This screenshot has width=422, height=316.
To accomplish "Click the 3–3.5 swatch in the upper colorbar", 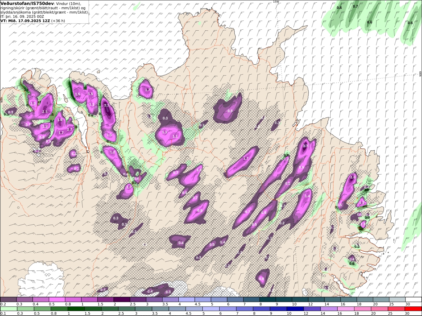I will tap(154, 299).
